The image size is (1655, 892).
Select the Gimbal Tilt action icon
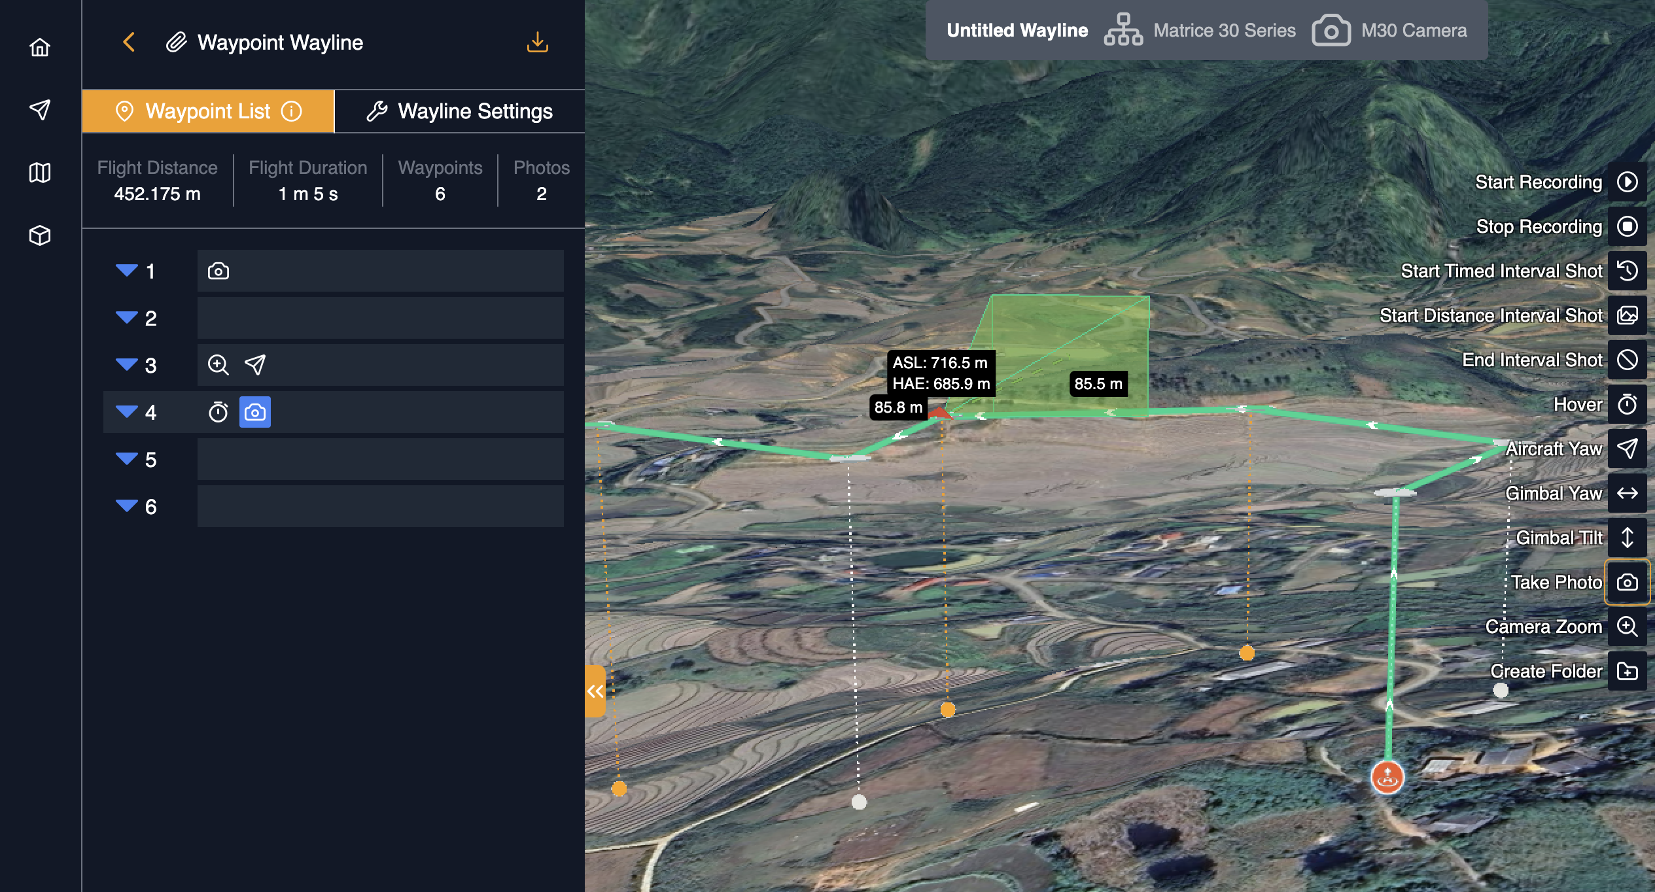click(1627, 538)
